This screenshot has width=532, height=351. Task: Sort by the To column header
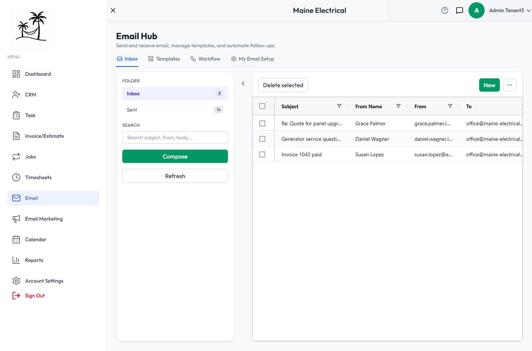pyautogui.click(x=469, y=106)
